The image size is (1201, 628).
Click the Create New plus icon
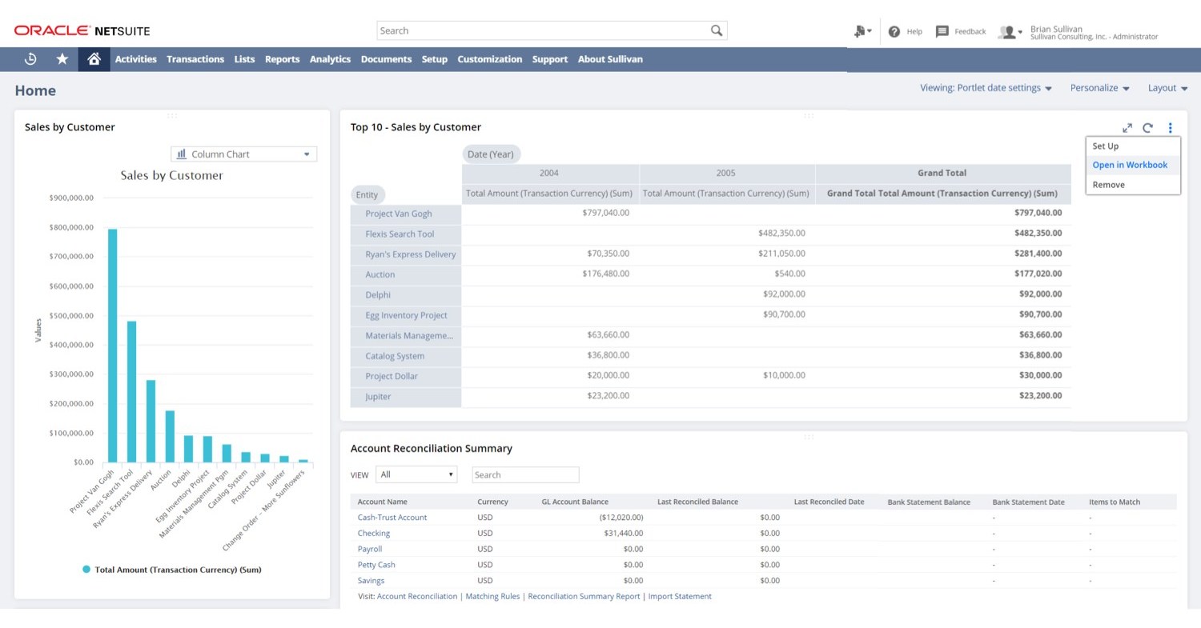859,30
